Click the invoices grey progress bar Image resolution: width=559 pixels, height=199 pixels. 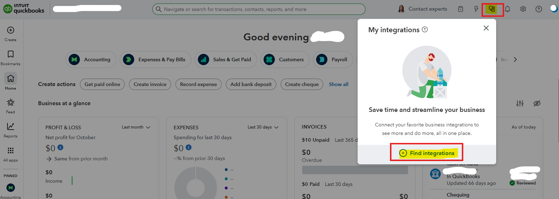click(x=355, y=170)
